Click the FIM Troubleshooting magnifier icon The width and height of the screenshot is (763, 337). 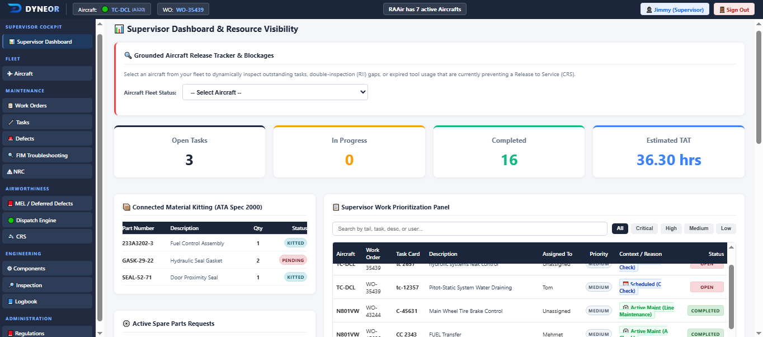(x=11, y=156)
